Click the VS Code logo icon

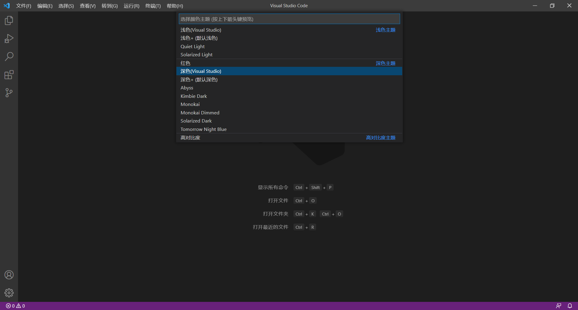tap(7, 6)
